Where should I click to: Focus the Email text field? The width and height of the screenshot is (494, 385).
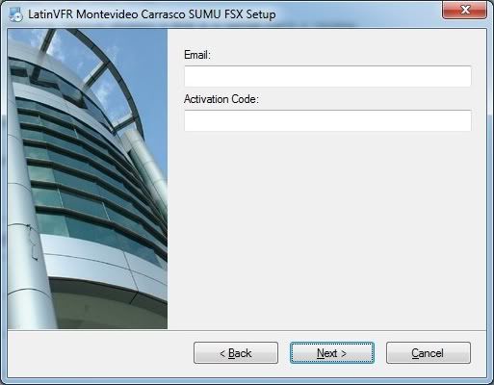click(327, 76)
